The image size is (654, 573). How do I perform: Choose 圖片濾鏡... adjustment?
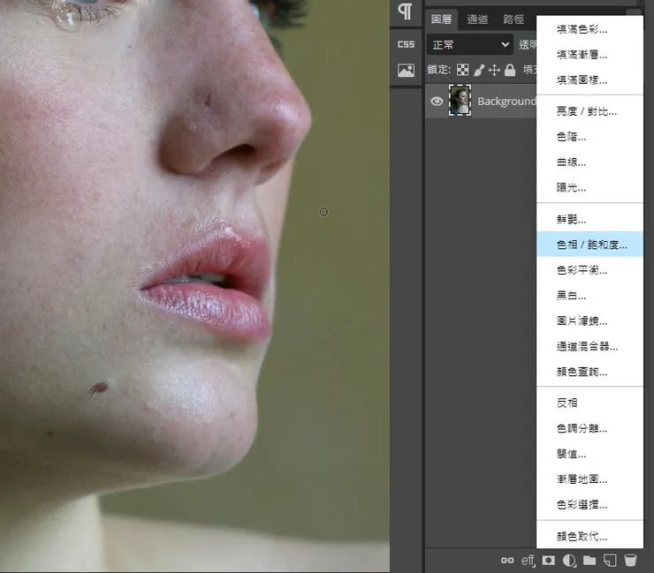click(x=589, y=320)
